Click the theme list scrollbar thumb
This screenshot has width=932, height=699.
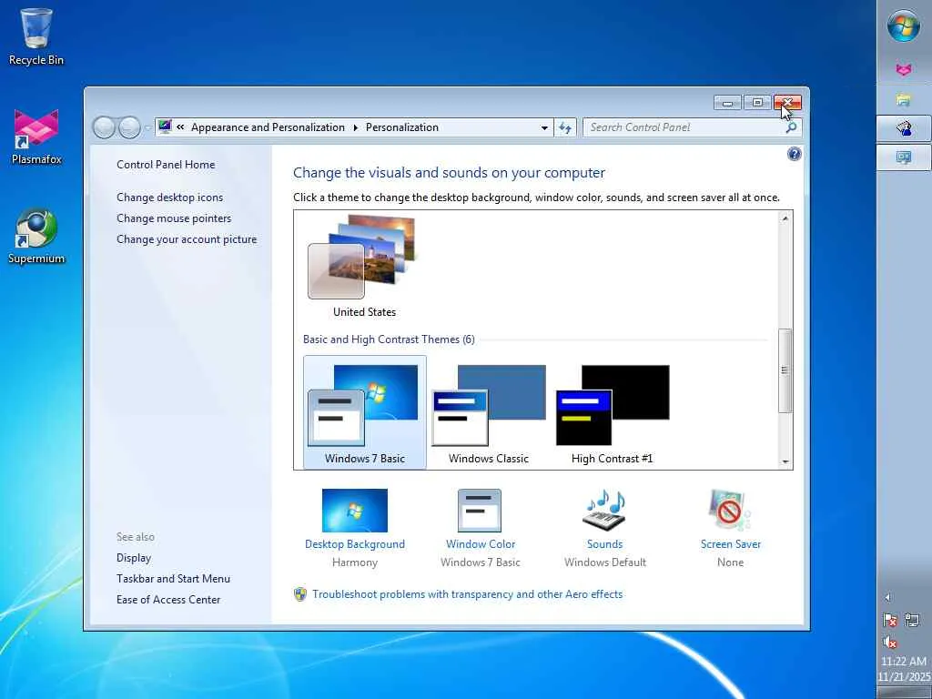[785, 370]
